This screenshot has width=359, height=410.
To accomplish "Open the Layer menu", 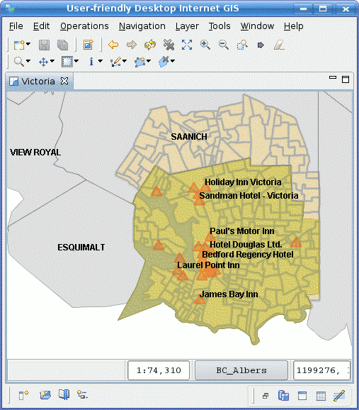I will [187, 26].
